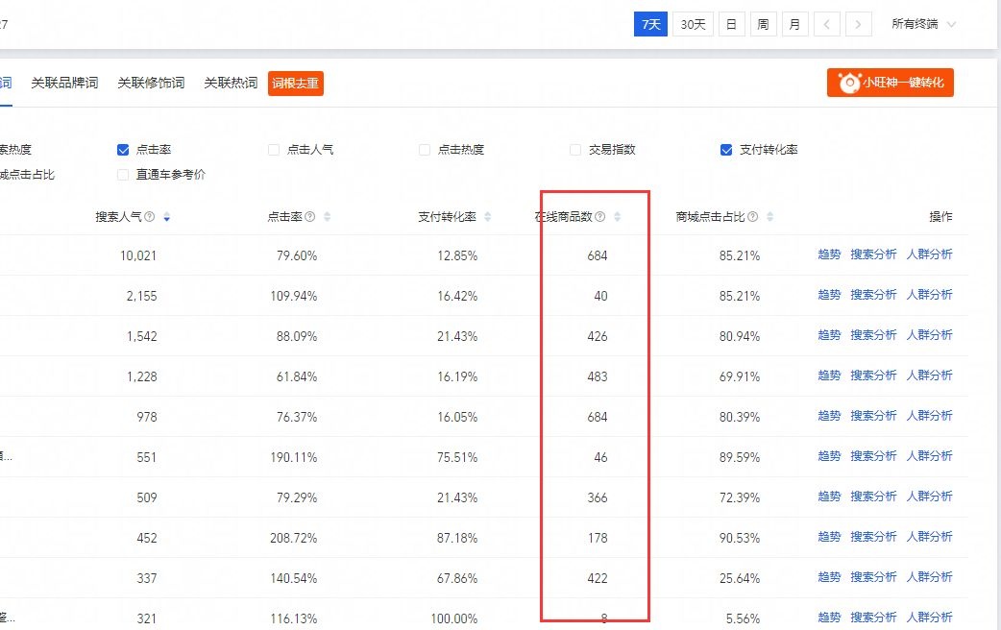Viewport: 1001px width, 630px height.
Task: Select the 月 period button
Action: [x=794, y=24]
